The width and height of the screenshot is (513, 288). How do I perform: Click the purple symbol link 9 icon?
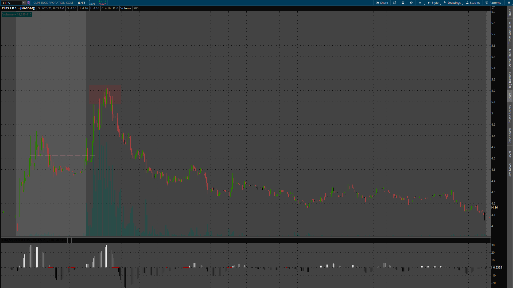pyautogui.click(x=29, y=3)
